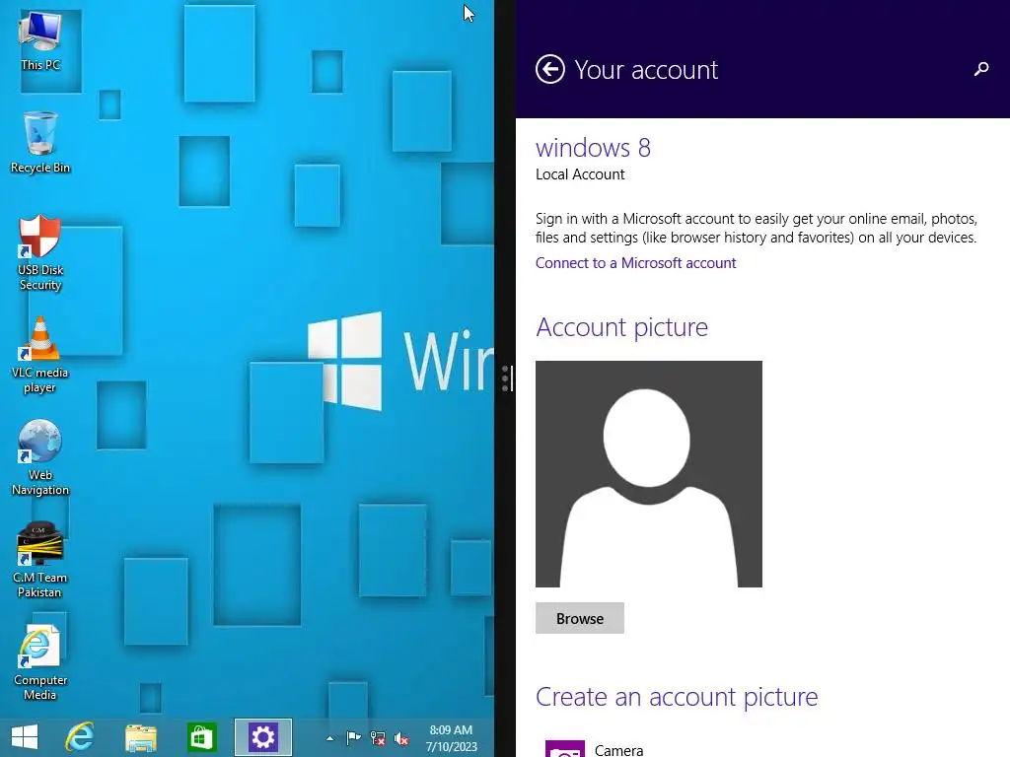The width and height of the screenshot is (1010, 757).
Task: Launch VLC media player shortcut
Action: (x=39, y=355)
